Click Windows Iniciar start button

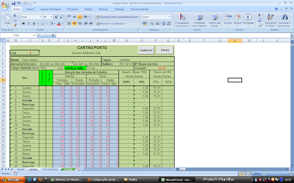pyautogui.click(x=12, y=180)
